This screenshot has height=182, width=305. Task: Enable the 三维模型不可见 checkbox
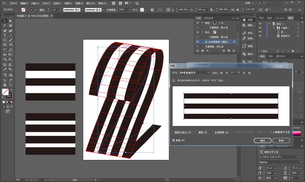coord(270,132)
